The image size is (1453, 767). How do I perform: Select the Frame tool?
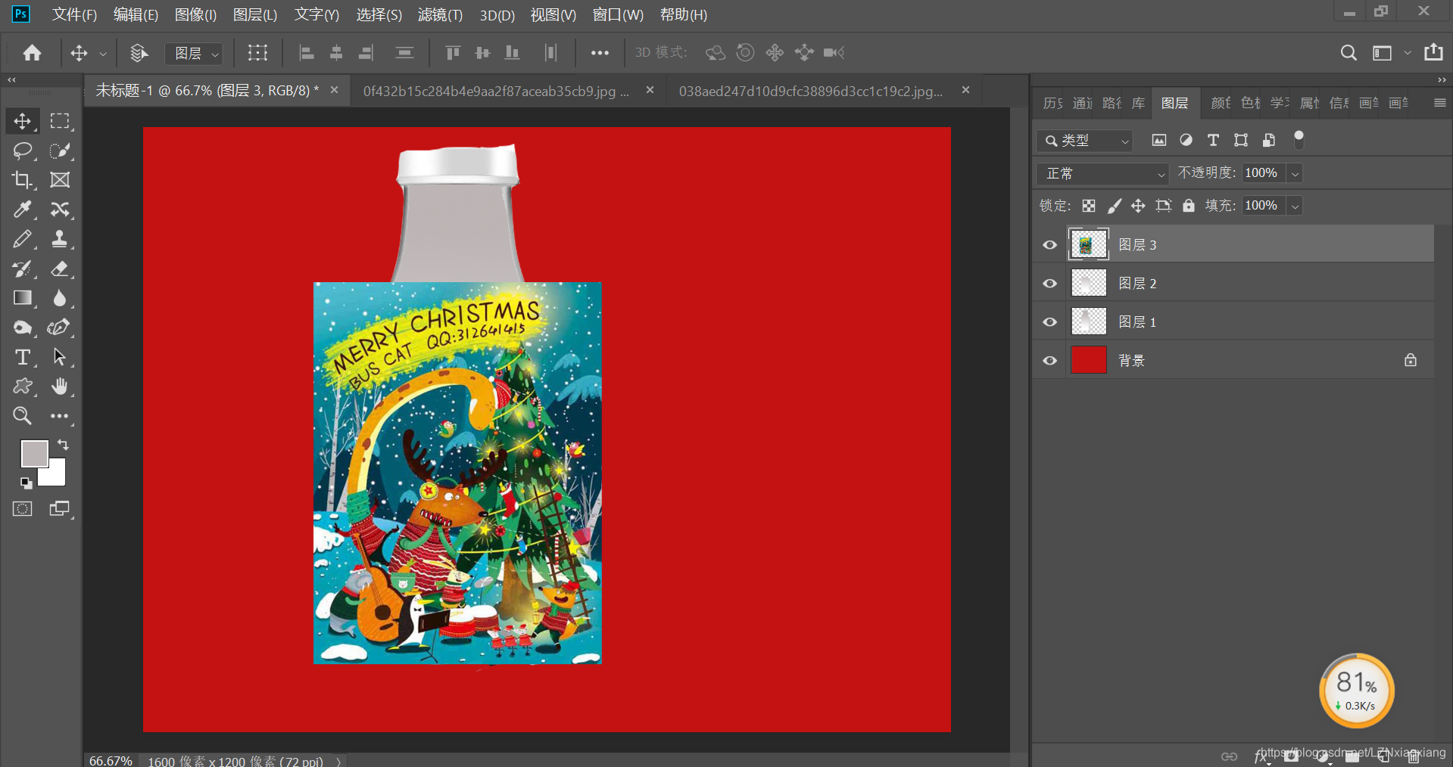point(60,180)
